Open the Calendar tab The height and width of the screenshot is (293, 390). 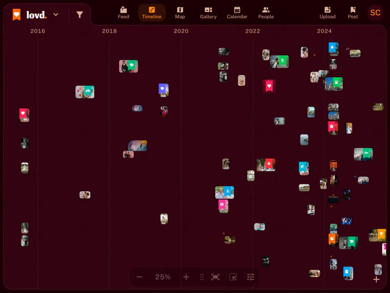[237, 13]
